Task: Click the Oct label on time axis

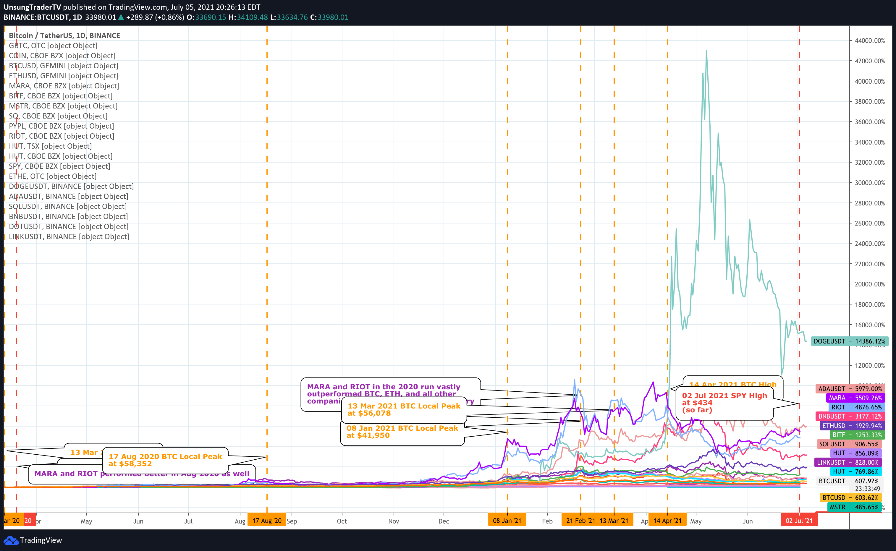Action: tap(342, 521)
